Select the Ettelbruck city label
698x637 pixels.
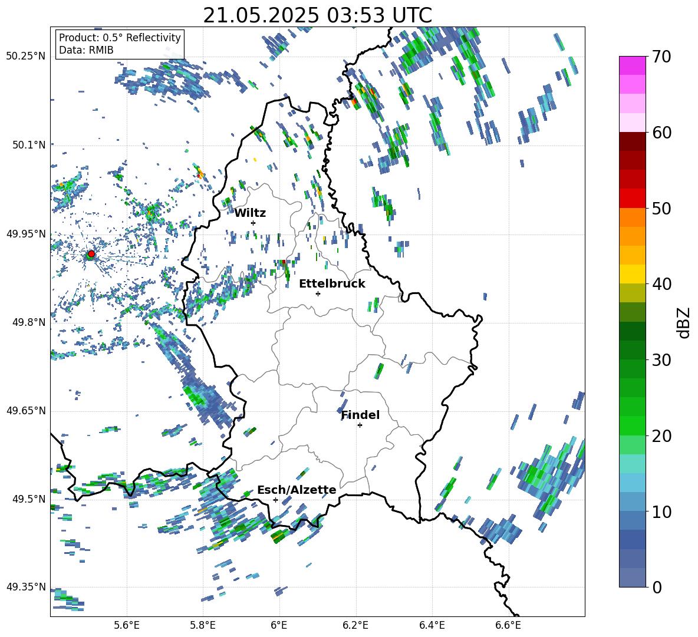332,284
